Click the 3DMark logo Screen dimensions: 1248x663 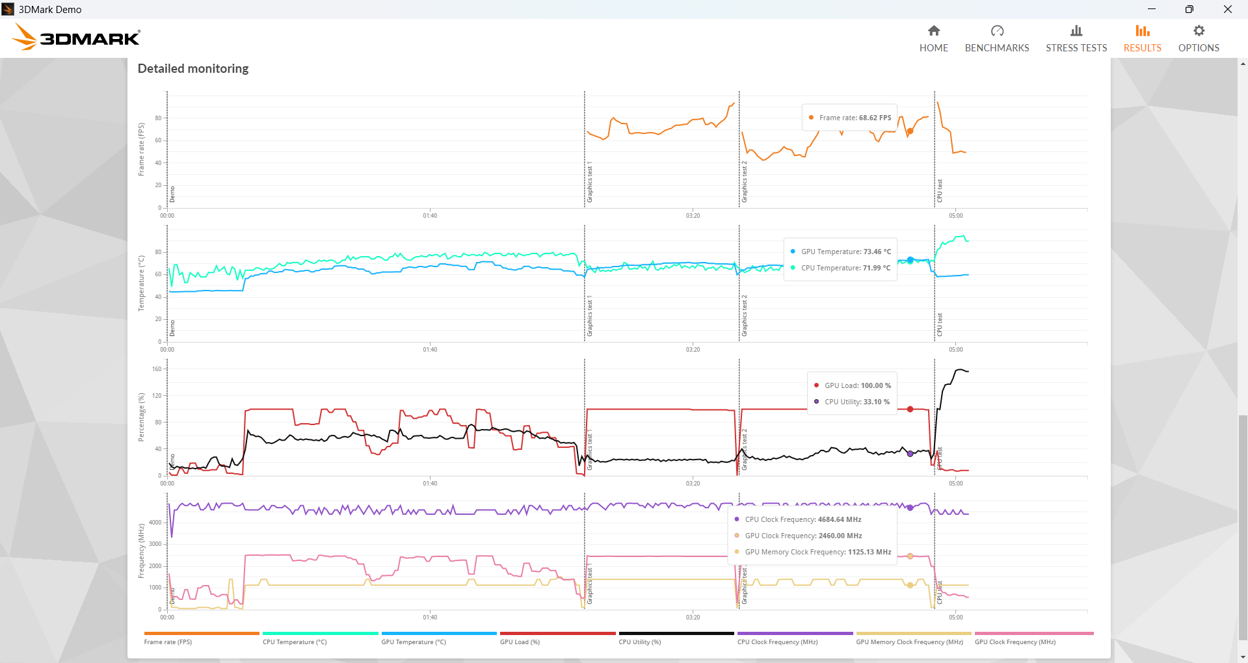point(76,37)
